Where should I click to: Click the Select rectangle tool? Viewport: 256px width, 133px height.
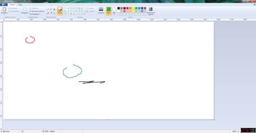25,9
